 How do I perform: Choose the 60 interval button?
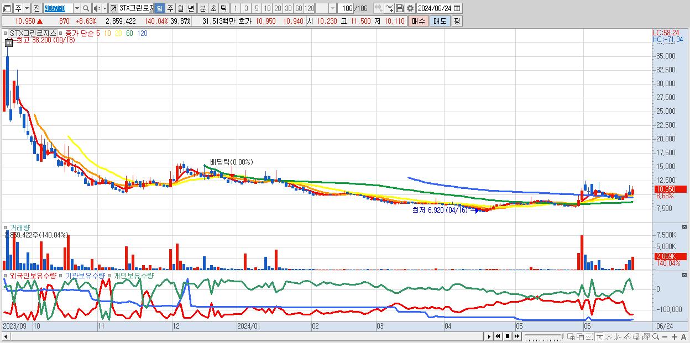pos(299,8)
